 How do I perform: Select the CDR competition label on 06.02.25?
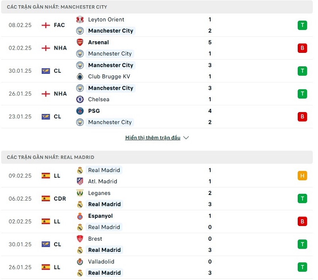click(60, 199)
